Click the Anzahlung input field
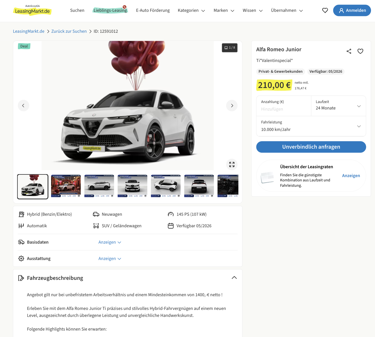This screenshot has width=375, height=337. tap(283, 109)
